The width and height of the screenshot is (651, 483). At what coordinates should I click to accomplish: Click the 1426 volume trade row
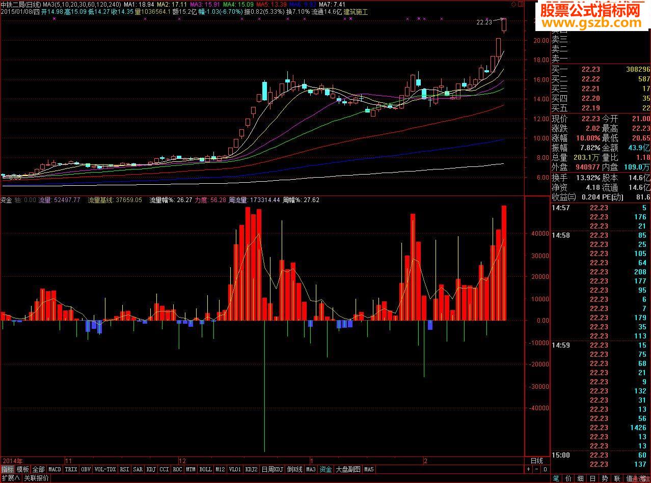point(601,428)
